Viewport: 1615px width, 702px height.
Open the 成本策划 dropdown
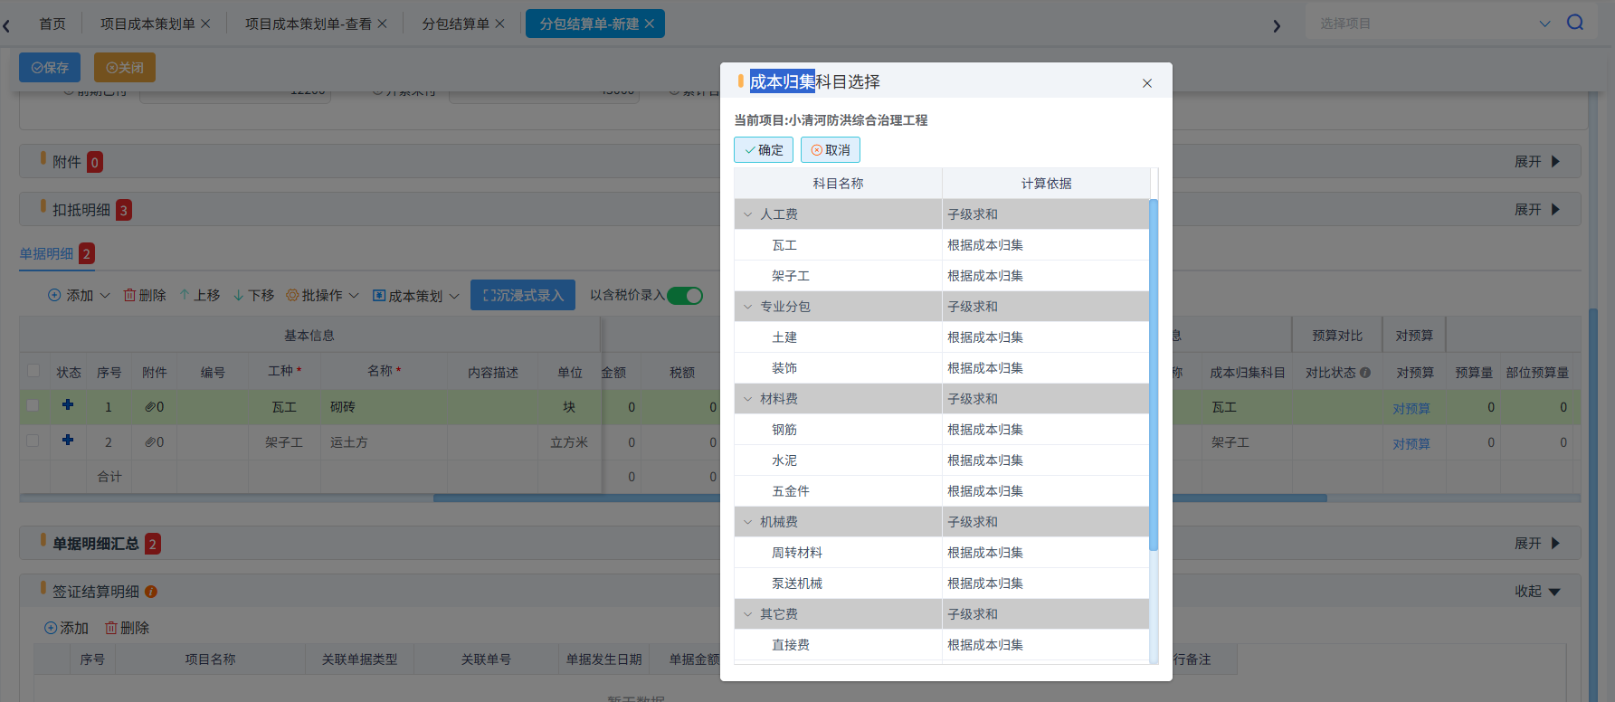tap(416, 296)
